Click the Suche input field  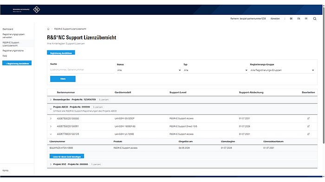coord(82,70)
